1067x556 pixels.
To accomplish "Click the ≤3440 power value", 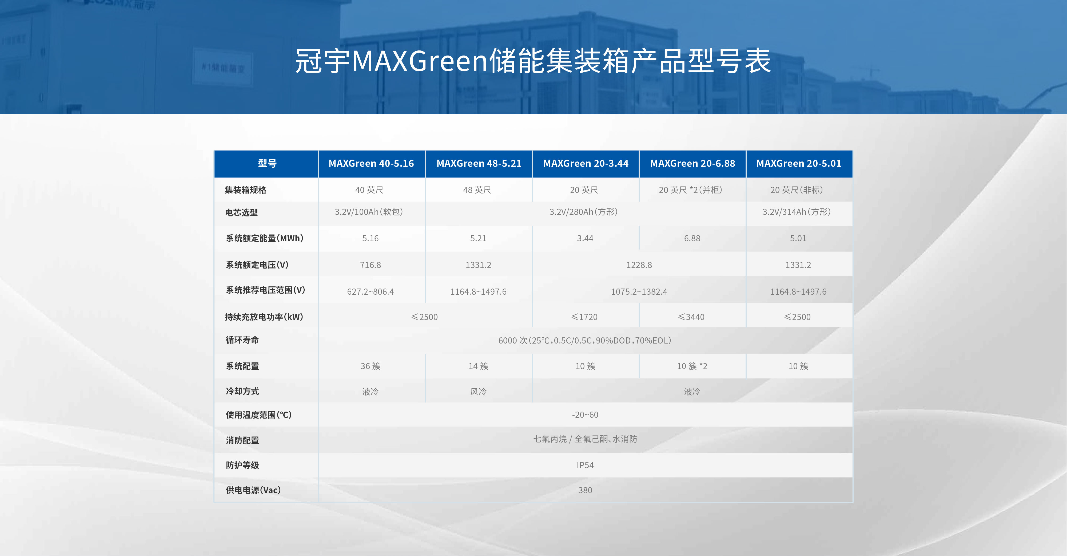I will point(691,317).
